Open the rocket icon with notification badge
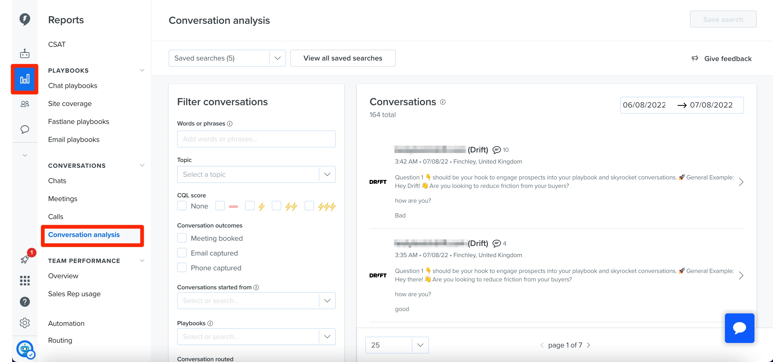Image resolution: width=773 pixels, height=362 pixels. point(25,259)
